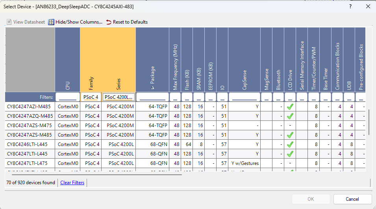Screen dimensions: 376x209
Task: Open the Series filter showing PSoC 4200L
Action: click(x=119, y=97)
